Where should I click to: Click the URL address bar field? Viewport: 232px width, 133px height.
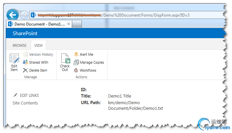[128, 15]
